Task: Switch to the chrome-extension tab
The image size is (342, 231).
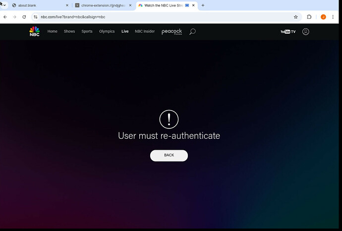Action: pos(102,5)
